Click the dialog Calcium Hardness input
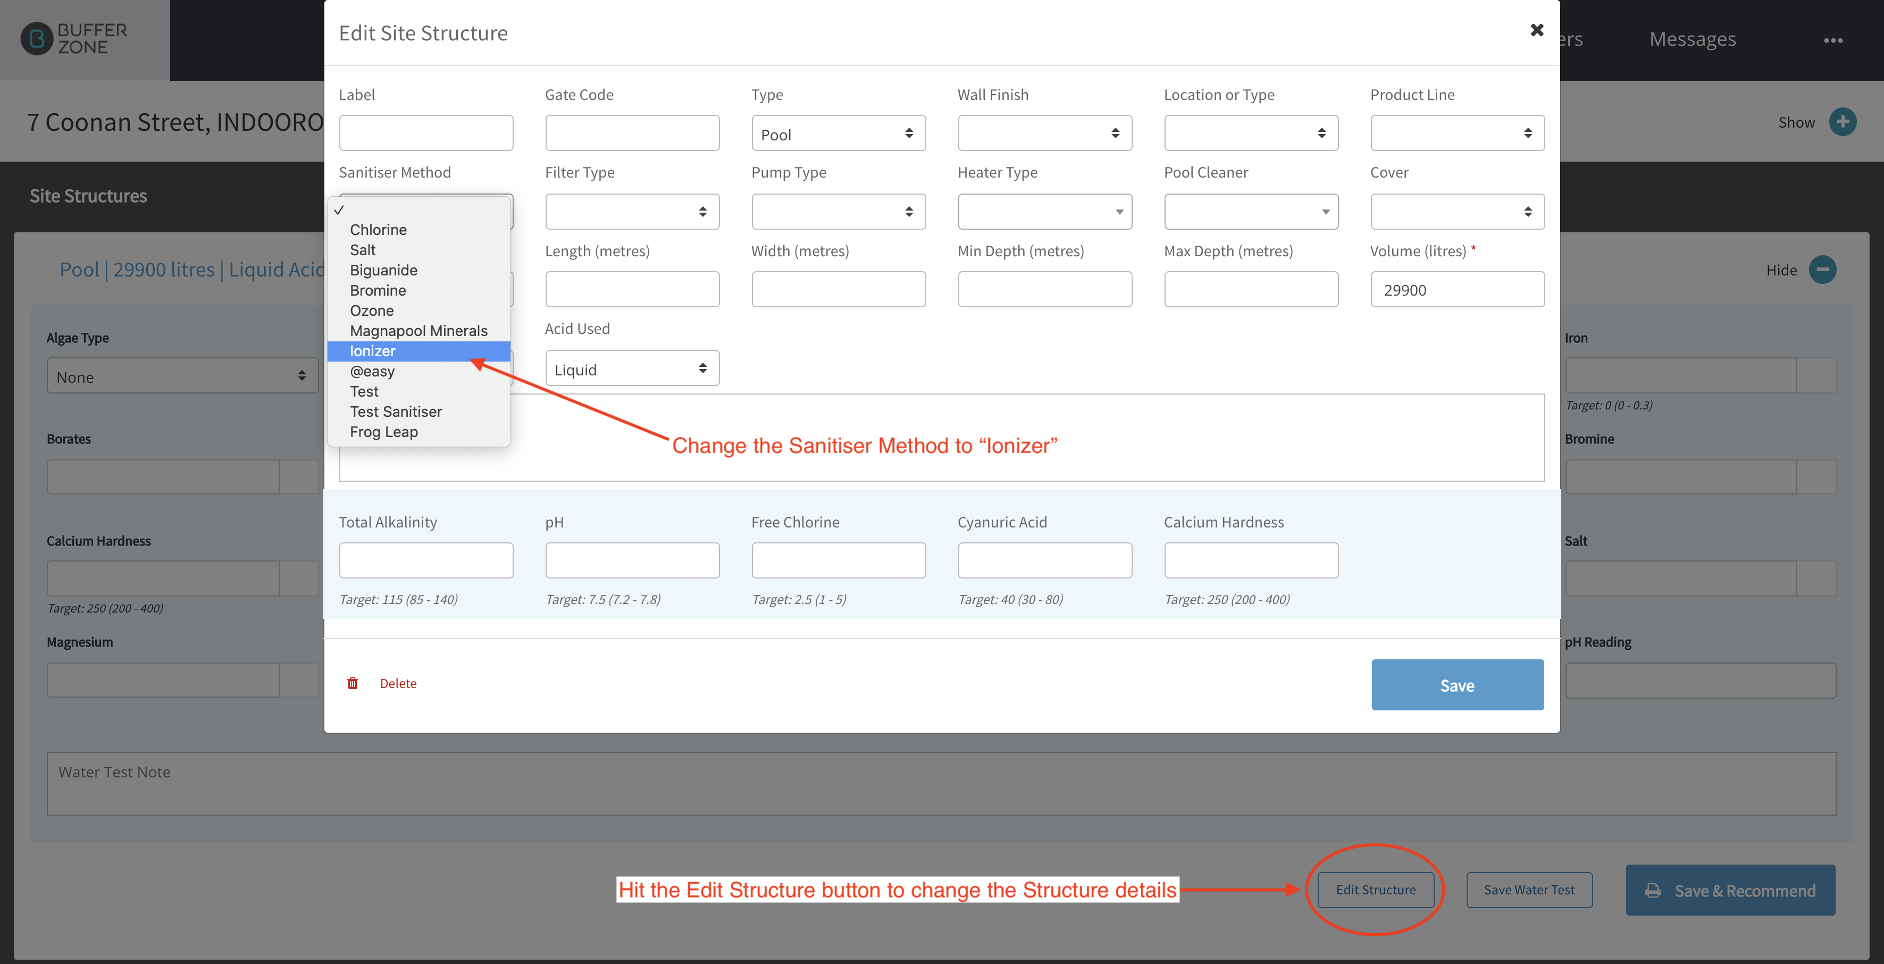 pyautogui.click(x=1251, y=560)
